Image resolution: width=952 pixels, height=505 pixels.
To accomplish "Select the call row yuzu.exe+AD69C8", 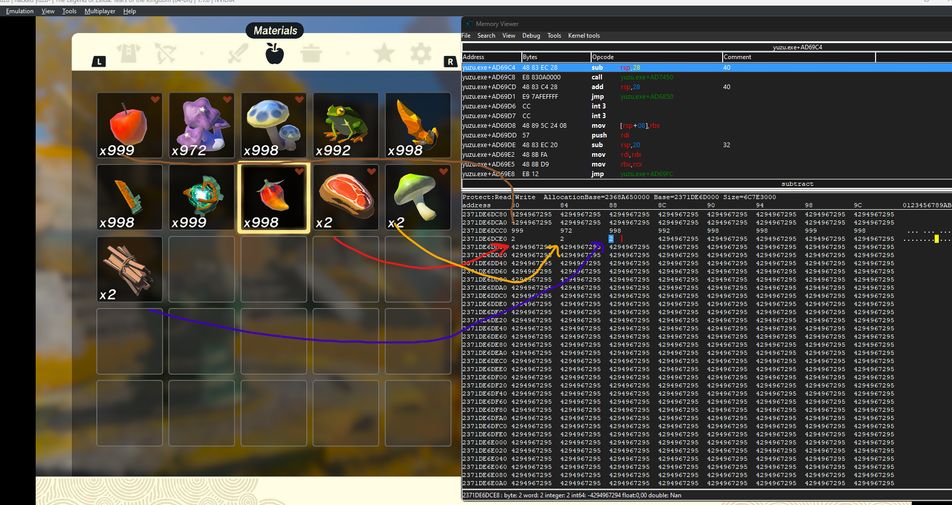I will coord(706,77).
